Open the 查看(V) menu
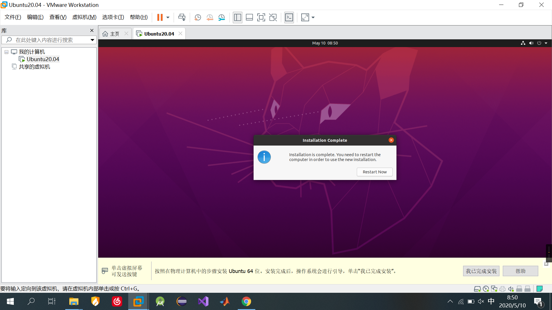The width and height of the screenshot is (552, 310). [x=58, y=17]
